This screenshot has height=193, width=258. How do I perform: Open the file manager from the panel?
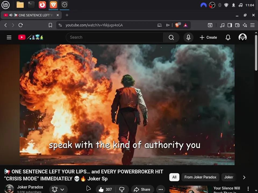20,5
